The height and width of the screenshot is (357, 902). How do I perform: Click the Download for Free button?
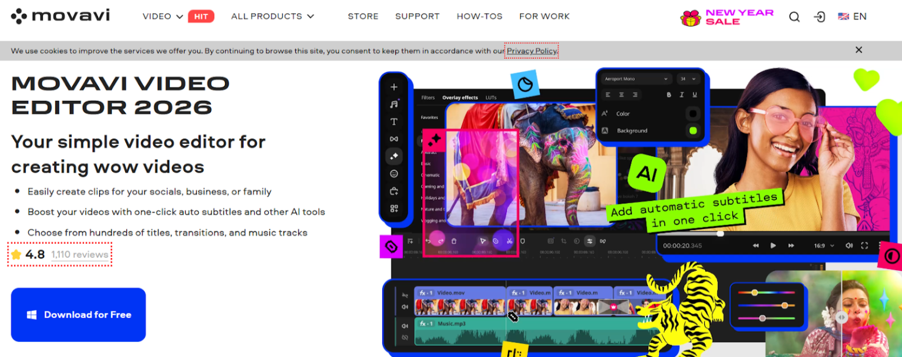78,315
